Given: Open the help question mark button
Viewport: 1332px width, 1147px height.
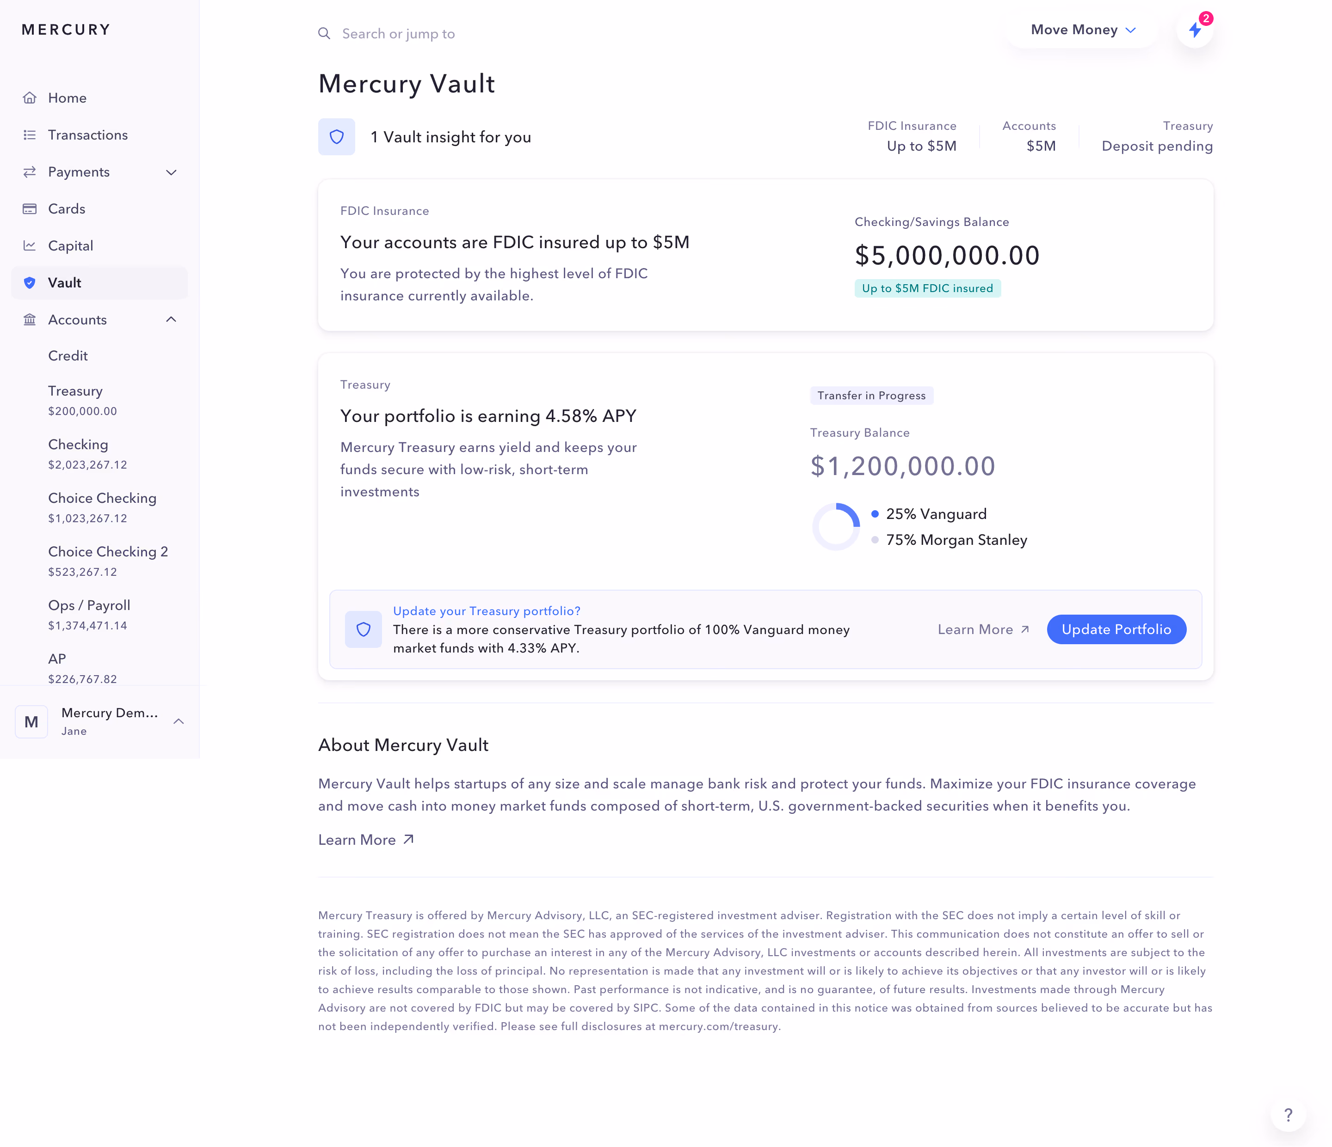Looking at the screenshot, I should click(x=1288, y=1115).
